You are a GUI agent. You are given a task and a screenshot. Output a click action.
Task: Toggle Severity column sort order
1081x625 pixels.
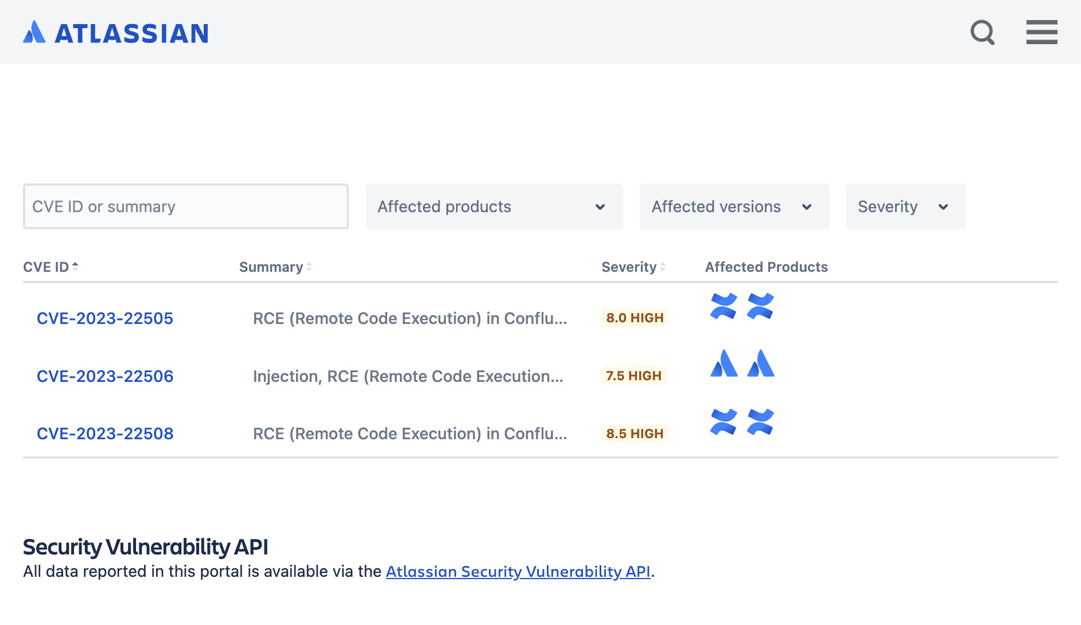click(x=631, y=267)
